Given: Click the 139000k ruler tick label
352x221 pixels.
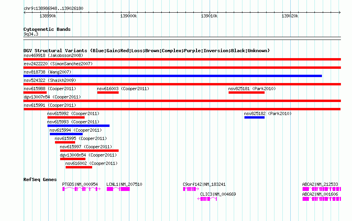Looking at the screenshot, I should [x=129, y=16].
